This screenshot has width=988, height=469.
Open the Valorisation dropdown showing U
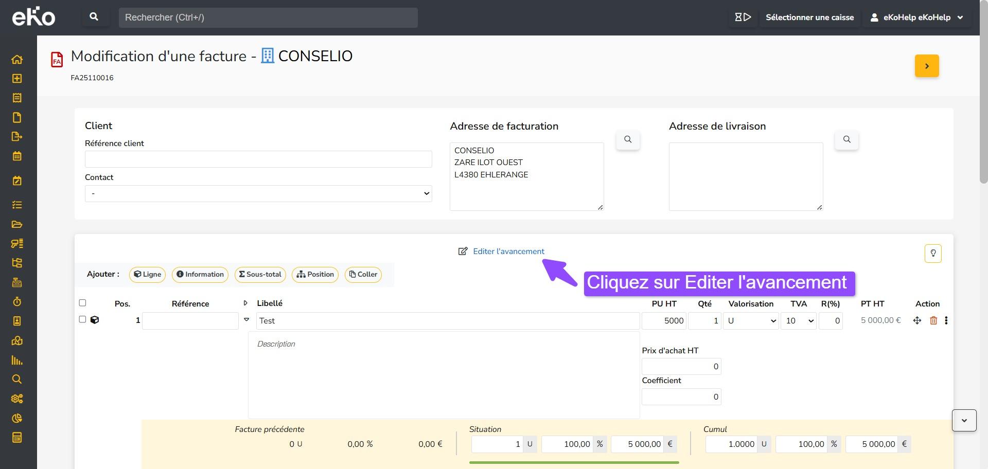point(750,321)
